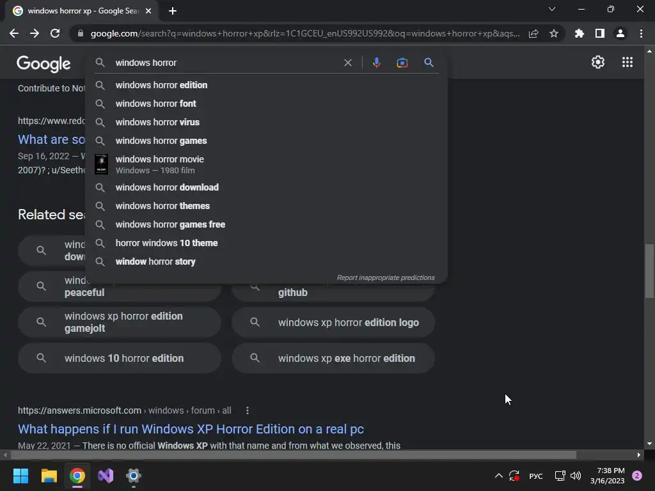
Task: Choose suggestion 'windows horror download'
Action: pyautogui.click(x=266, y=187)
